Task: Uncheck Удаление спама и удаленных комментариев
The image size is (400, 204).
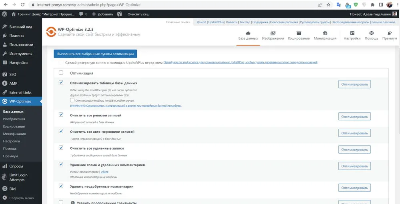Action: [61, 164]
